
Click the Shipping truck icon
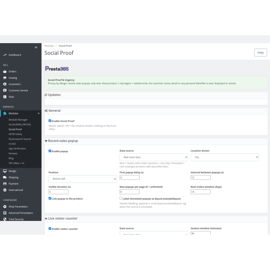(5, 177)
